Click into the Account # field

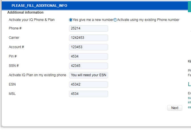pos(88,47)
